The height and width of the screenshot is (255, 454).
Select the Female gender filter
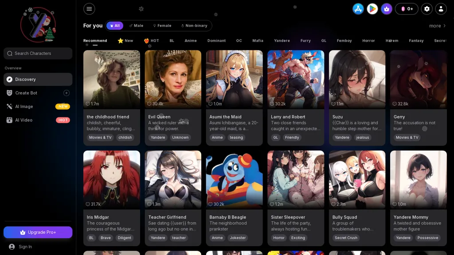tap(162, 26)
